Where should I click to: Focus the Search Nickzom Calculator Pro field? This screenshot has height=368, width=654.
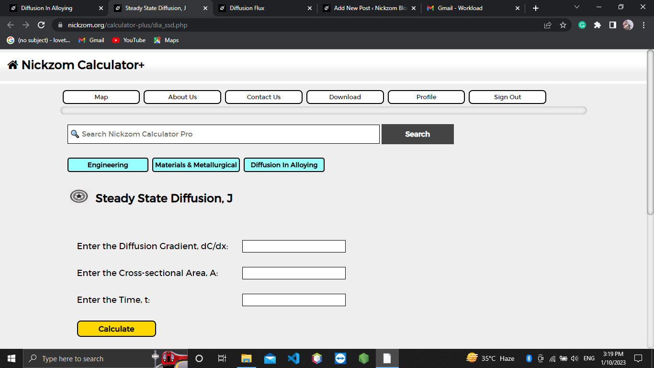coord(224,134)
